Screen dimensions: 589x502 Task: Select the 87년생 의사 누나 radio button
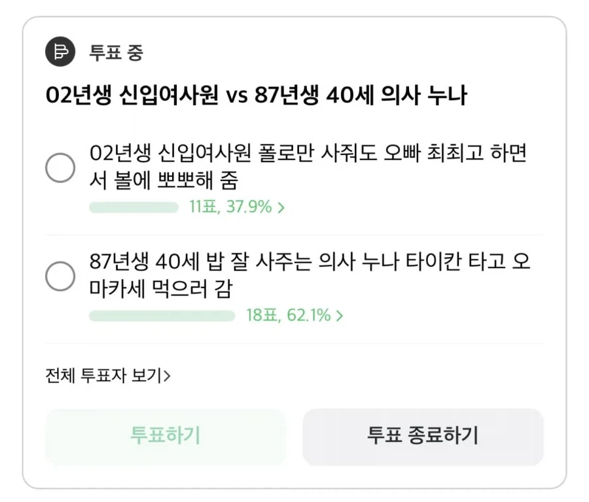tap(60, 276)
